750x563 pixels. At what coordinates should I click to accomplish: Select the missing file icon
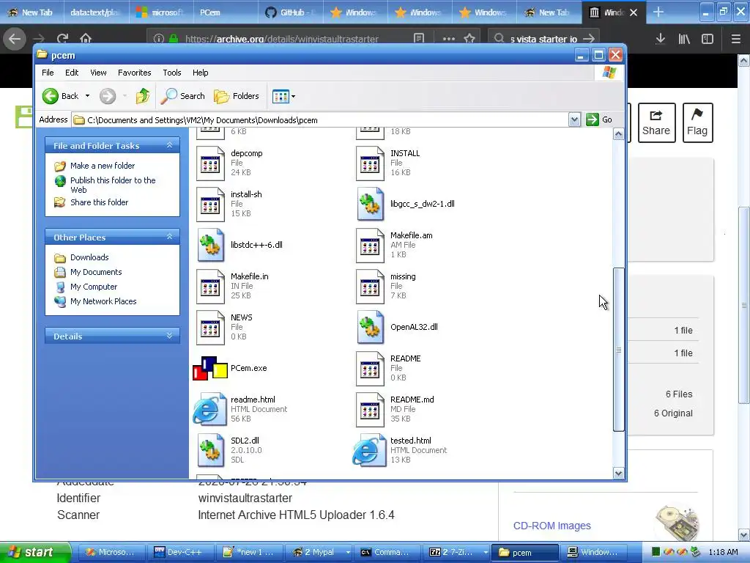point(370,287)
